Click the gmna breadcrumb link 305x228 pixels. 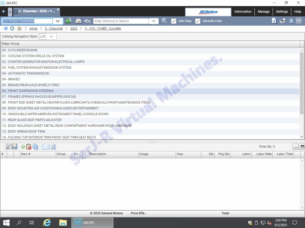(33, 29)
